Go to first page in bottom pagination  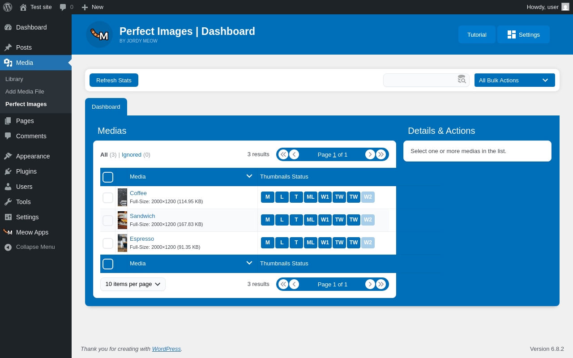click(283, 284)
